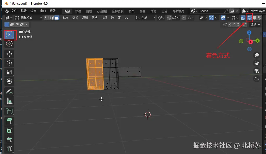266x154 pixels.
Task: Set selection mode to new selection
Action: 7,24
